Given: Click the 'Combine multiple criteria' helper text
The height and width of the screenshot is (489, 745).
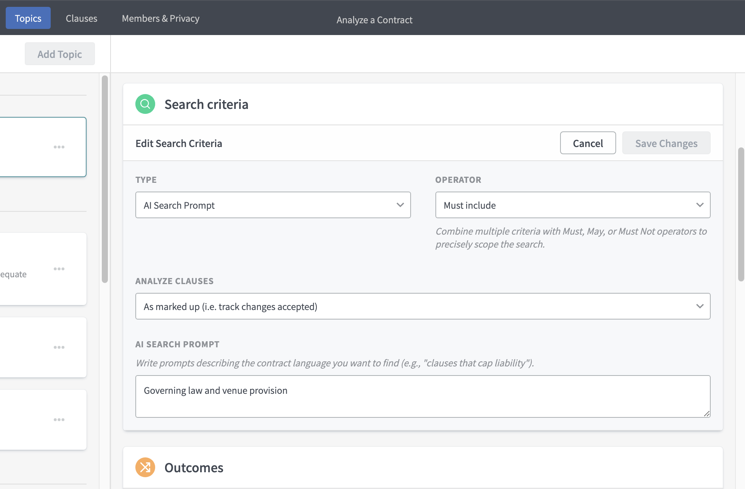Looking at the screenshot, I should pos(571,238).
